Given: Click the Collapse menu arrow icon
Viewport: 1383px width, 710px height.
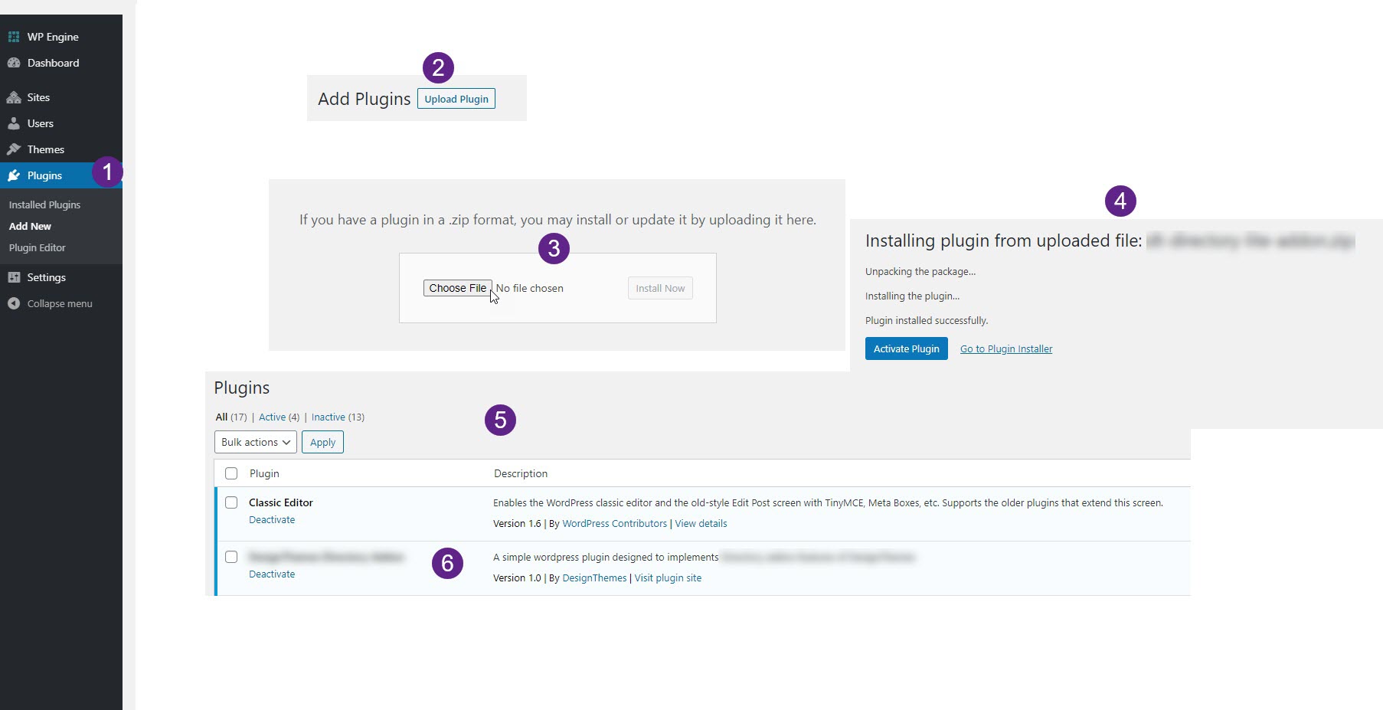Looking at the screenshot, I should 14,303.
